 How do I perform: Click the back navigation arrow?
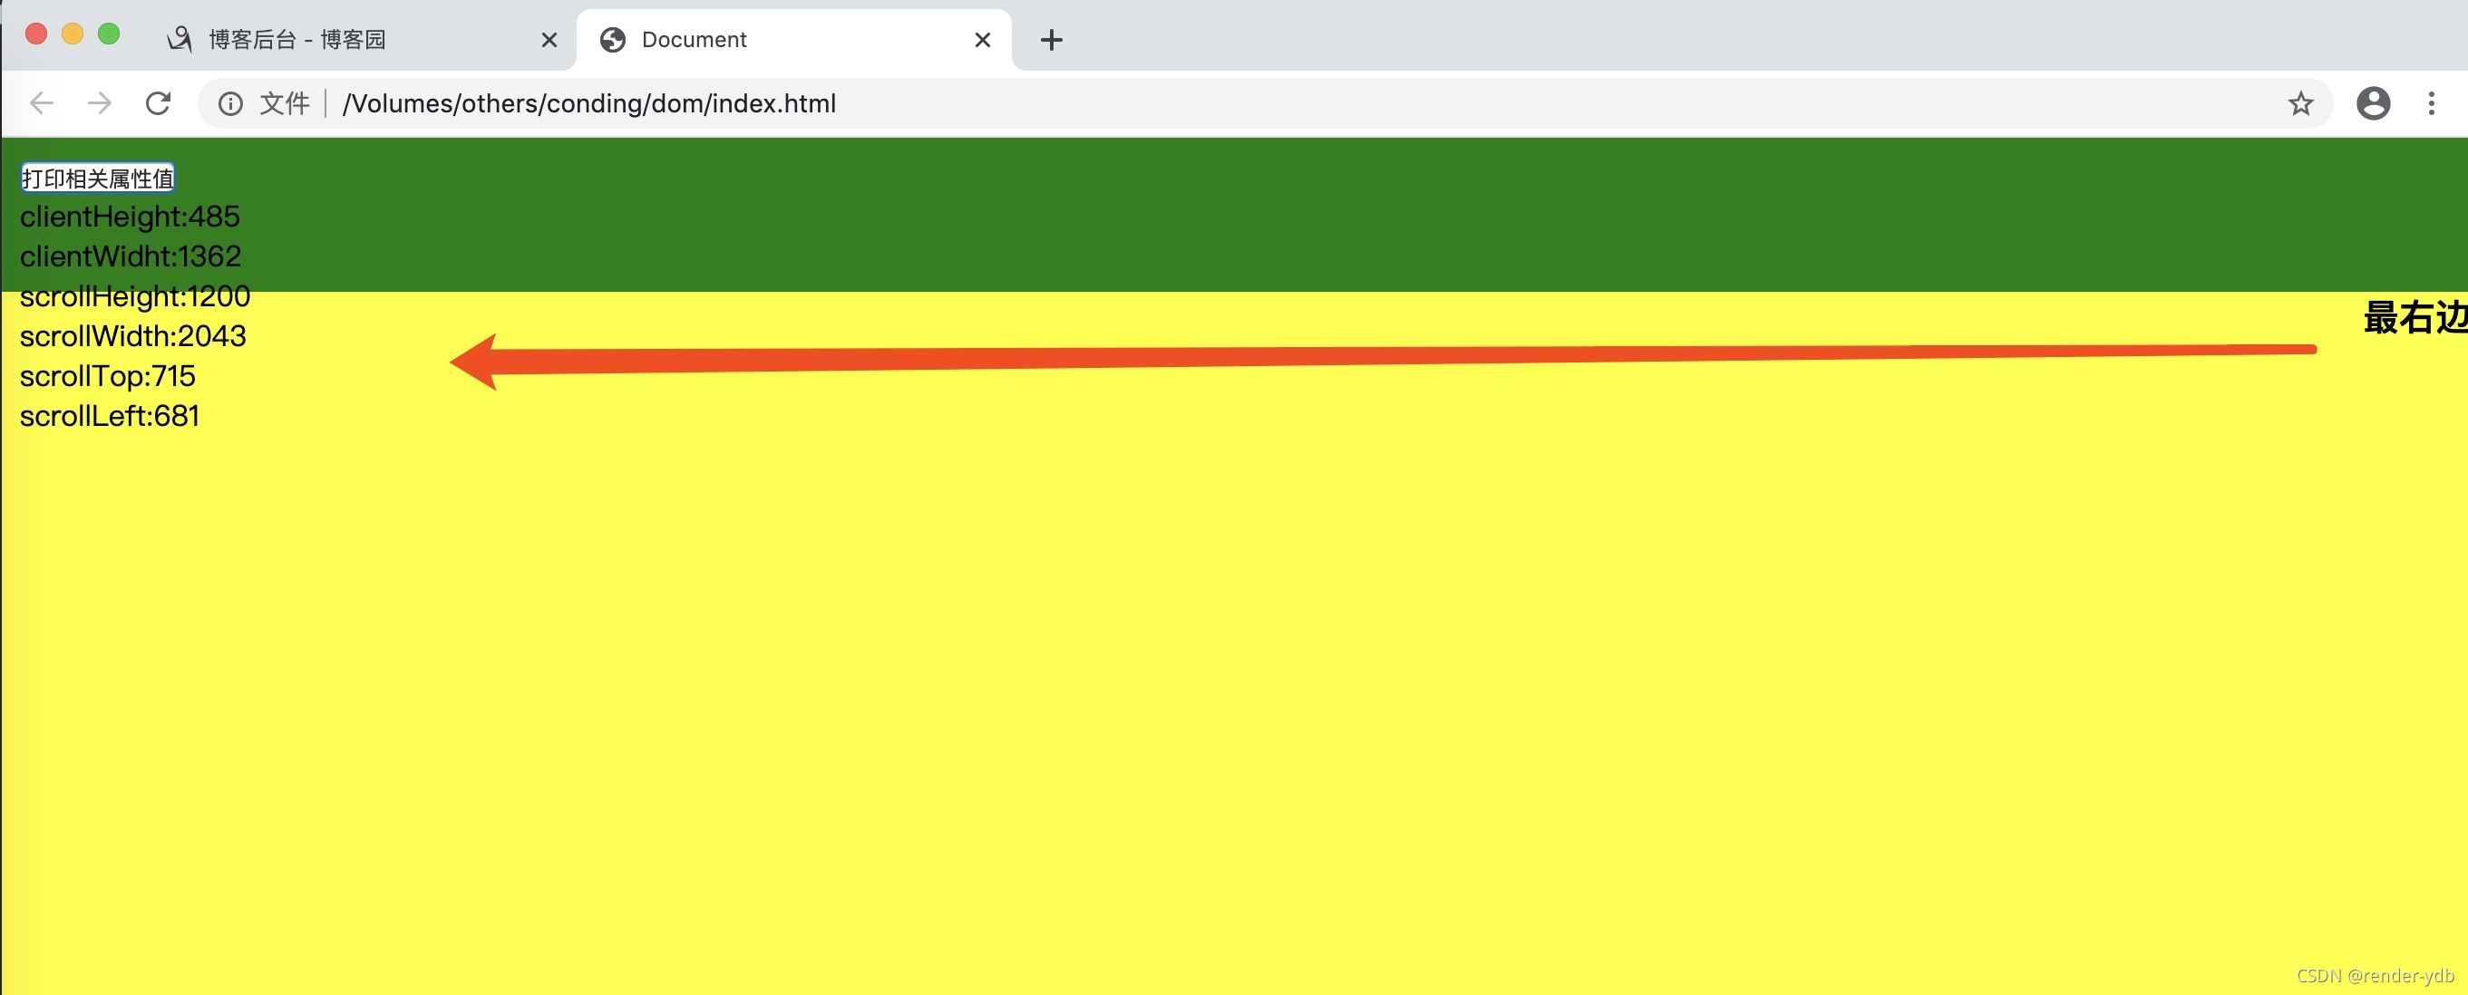click(x=40, y=103)
